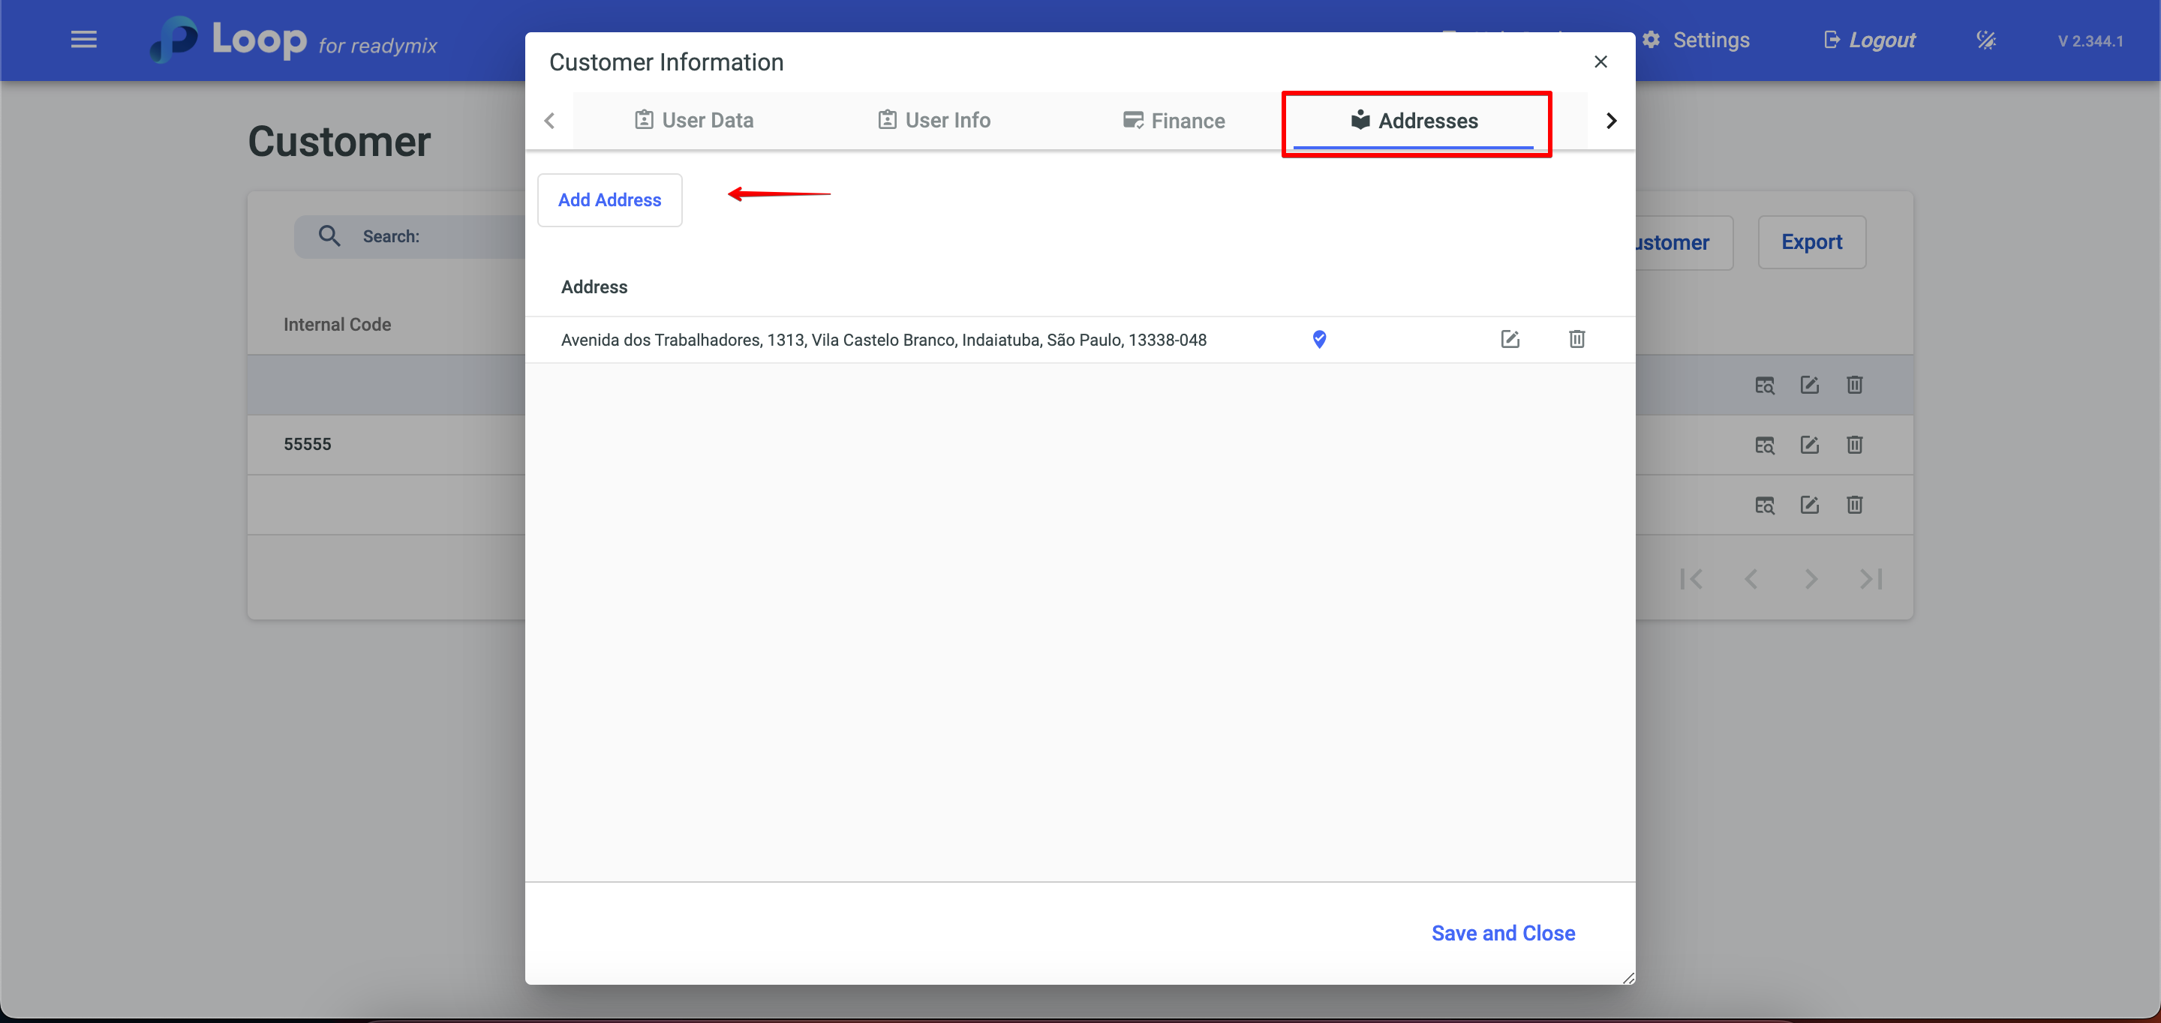2161x1023 pixels.
Task: Edit the customer 55555 row
Action: point(1810,445)
